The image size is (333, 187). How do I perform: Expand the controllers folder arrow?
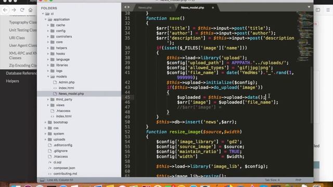[x=48, y=37]
